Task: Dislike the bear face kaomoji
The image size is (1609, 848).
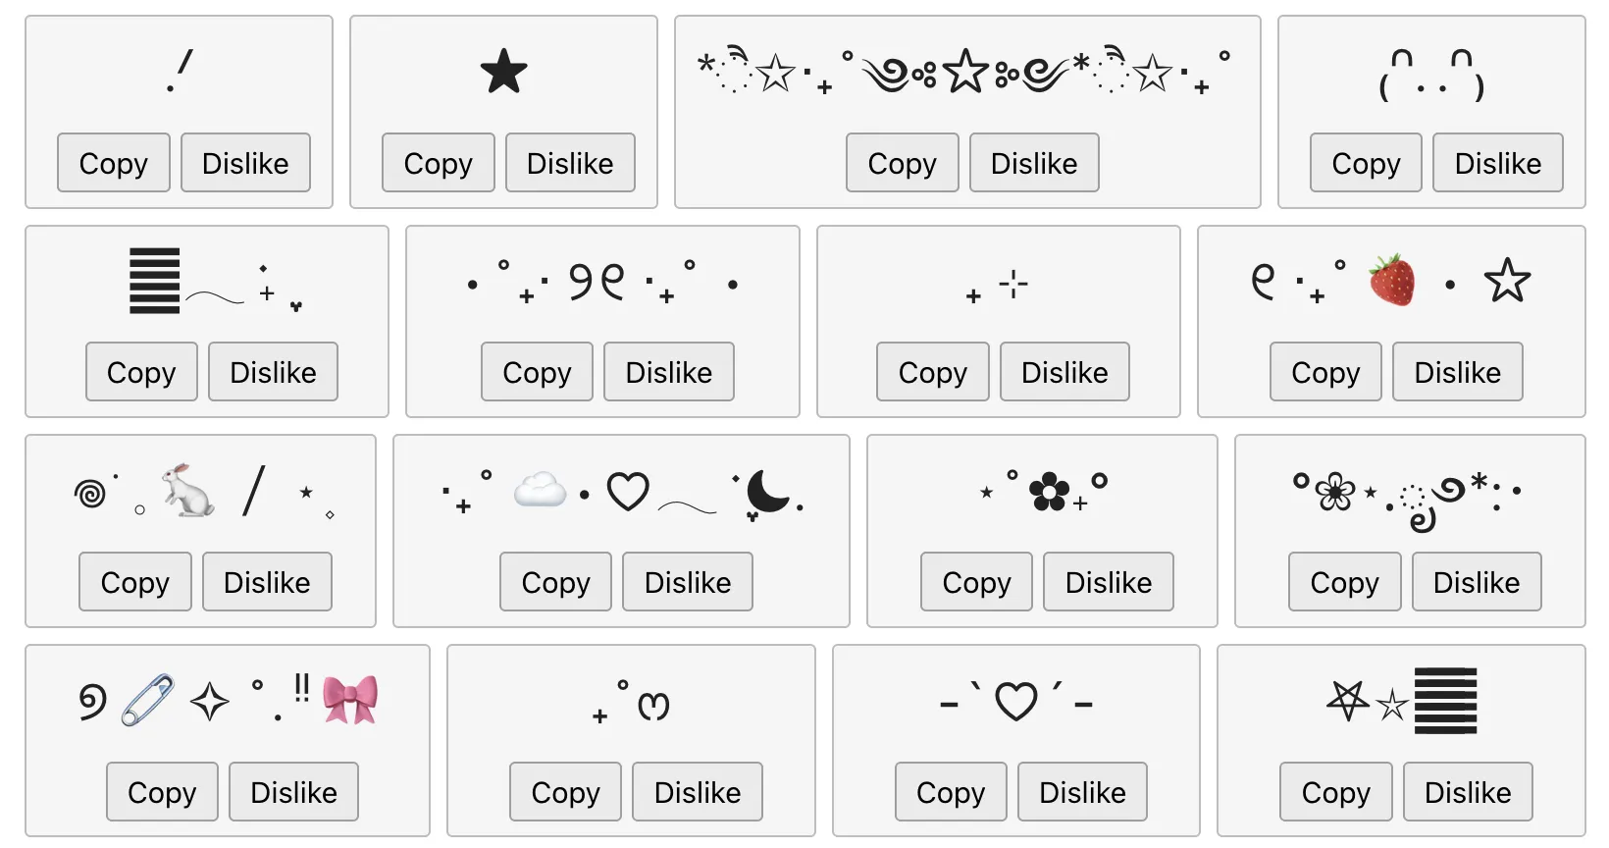Action: point(1497,163)
